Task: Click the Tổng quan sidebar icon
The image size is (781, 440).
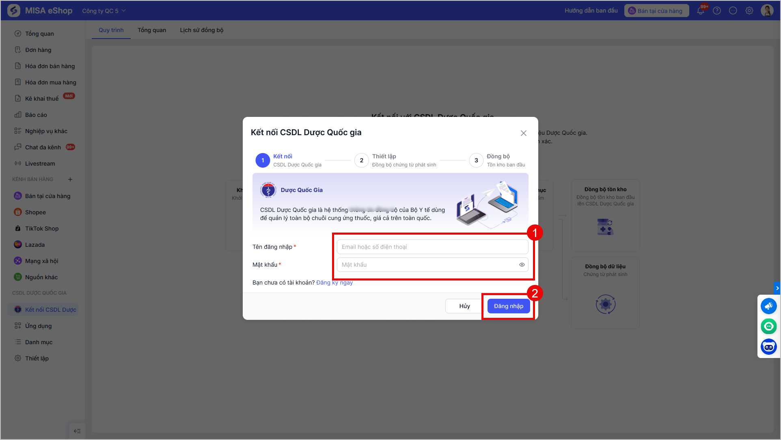Action: [18, 34]
